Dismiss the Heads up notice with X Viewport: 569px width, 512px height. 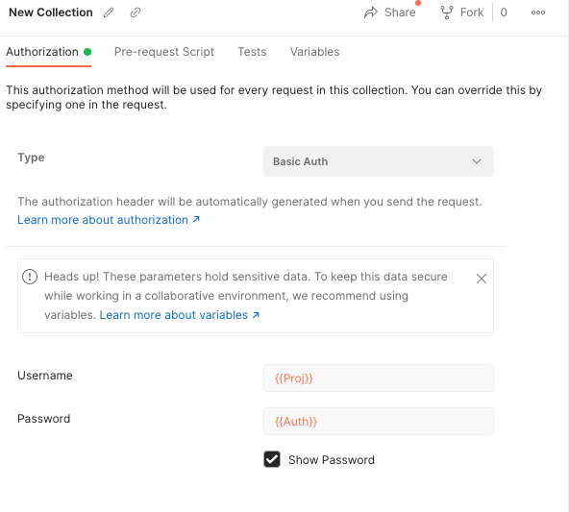[x=482, y=279]
